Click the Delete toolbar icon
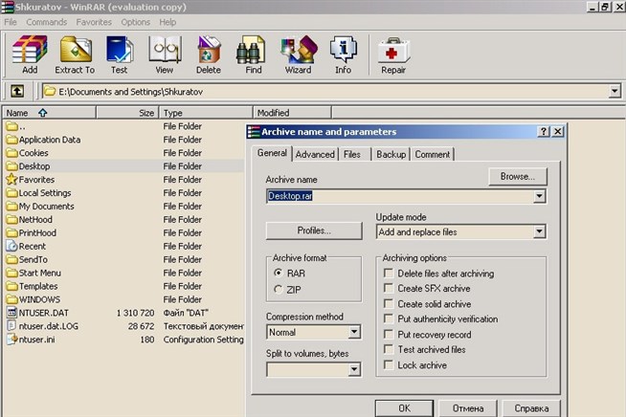Viewport: 626px width, 417px height. (208, 55)
